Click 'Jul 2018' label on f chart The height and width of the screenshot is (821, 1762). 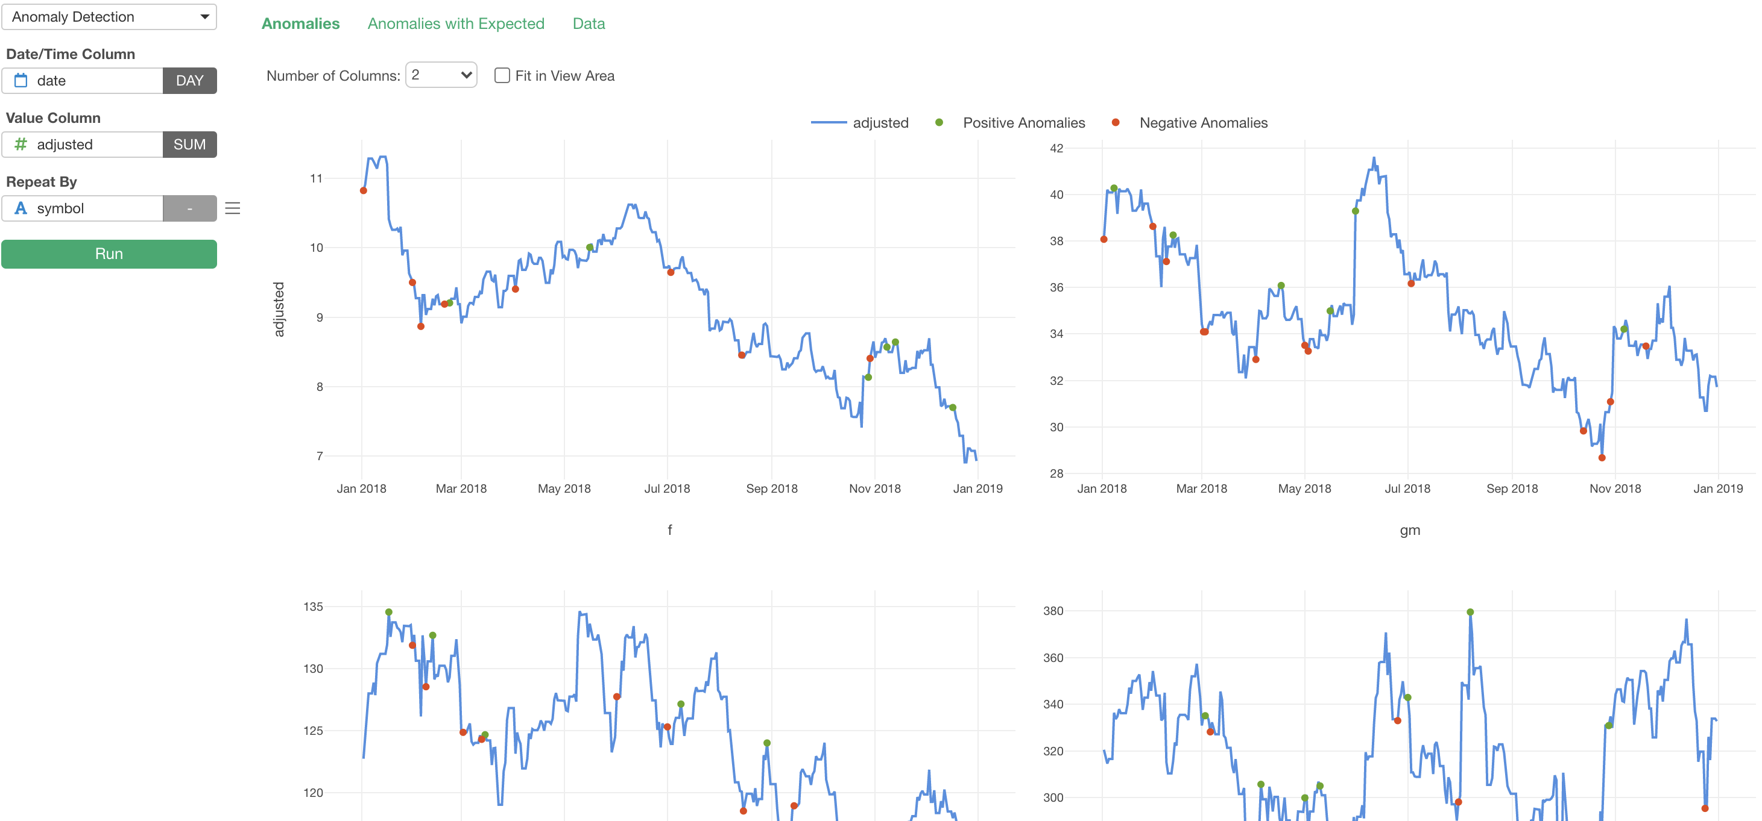[667, 489]
